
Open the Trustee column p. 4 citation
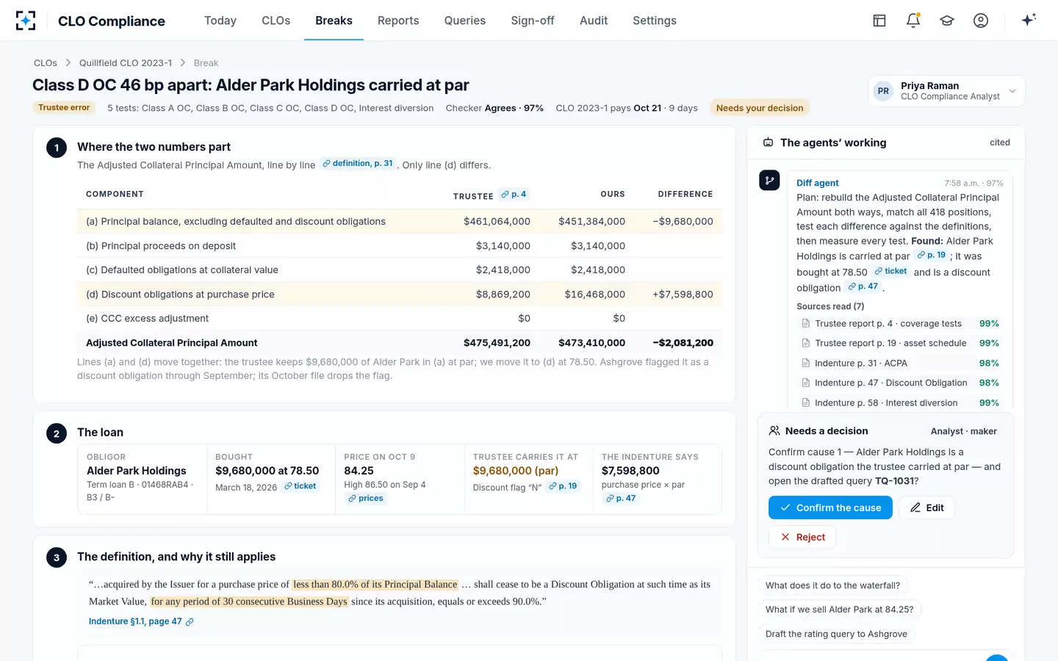(x=514, y=195)
